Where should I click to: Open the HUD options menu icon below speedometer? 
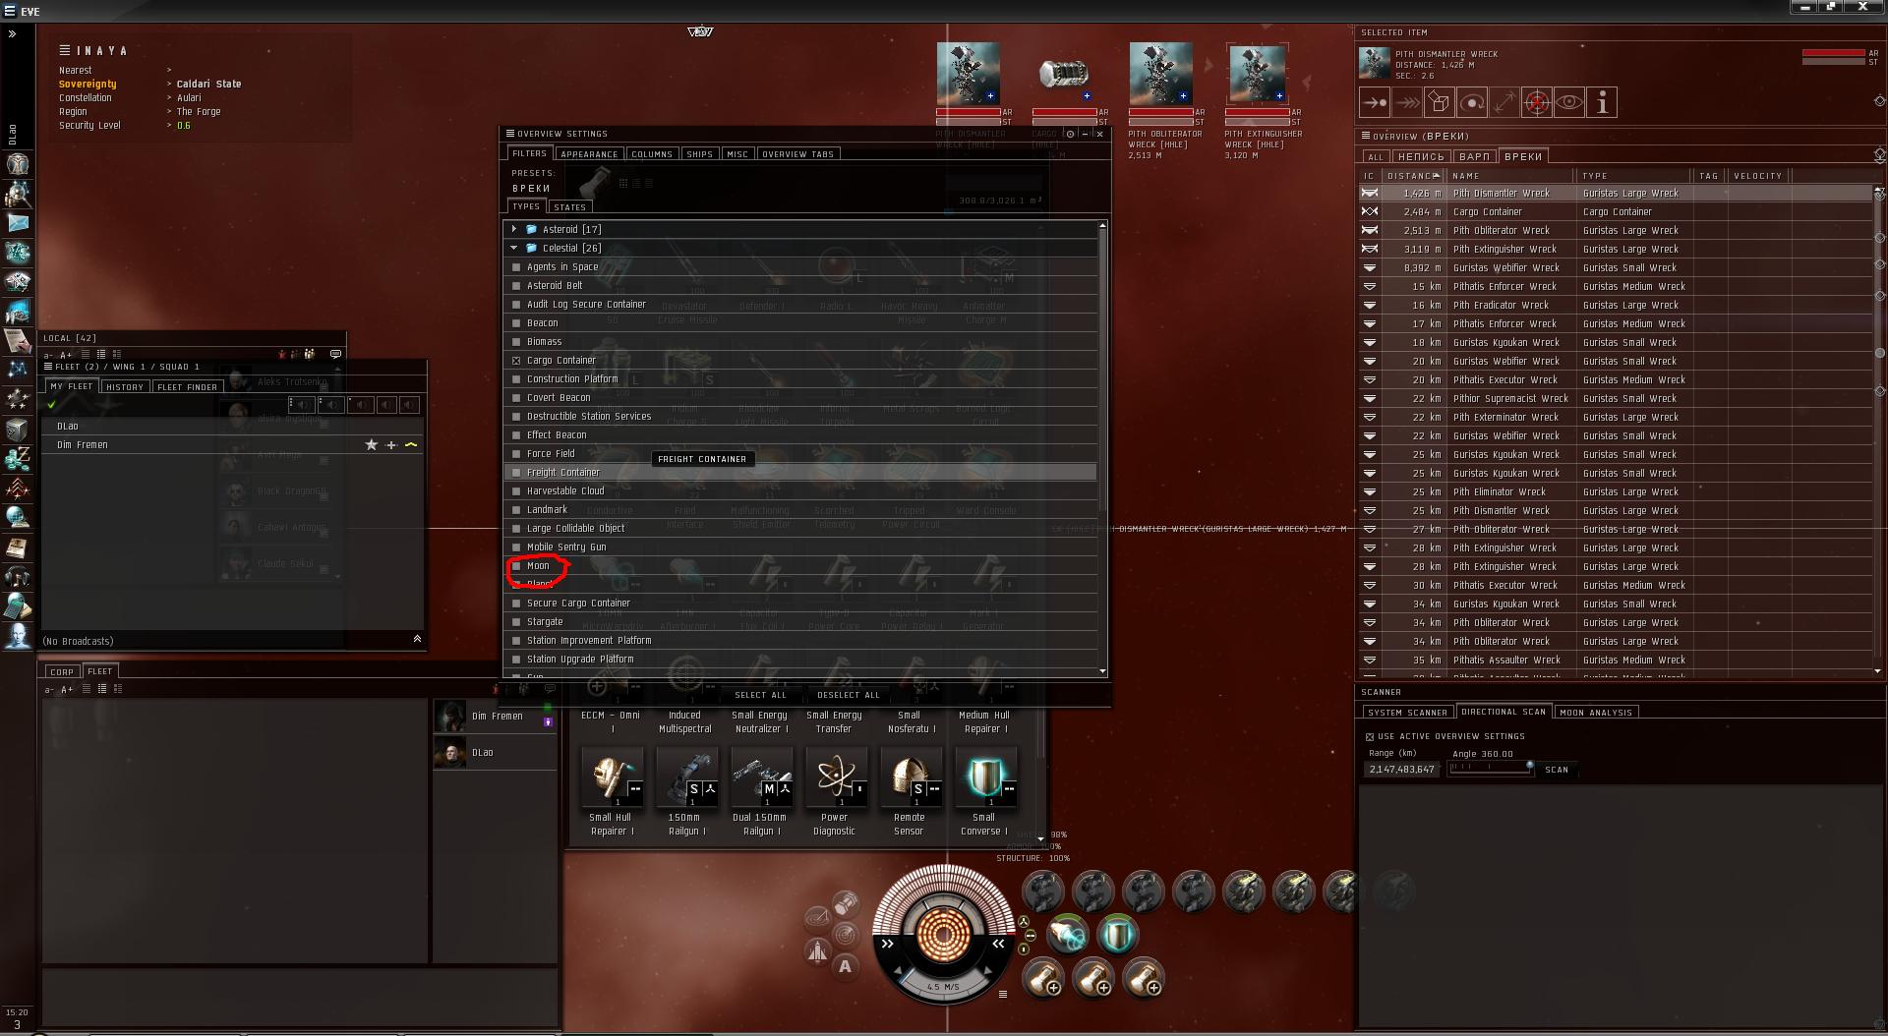1003,994
